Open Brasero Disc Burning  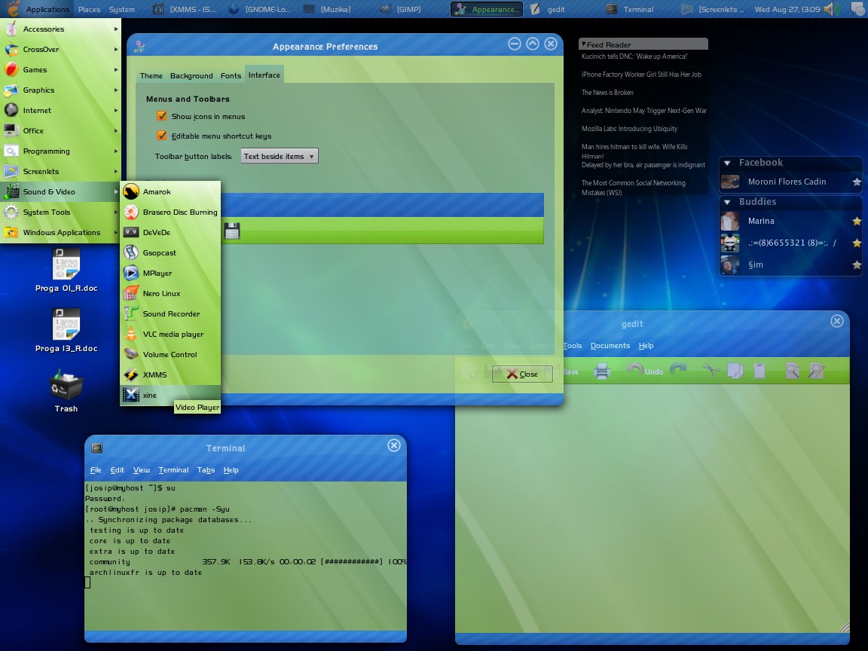(170, 212)
